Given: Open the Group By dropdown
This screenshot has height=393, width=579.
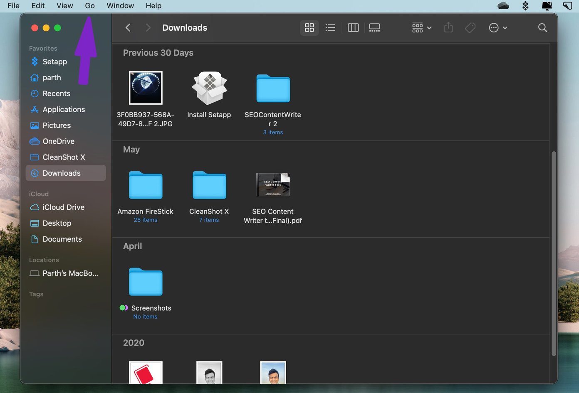Looking at the screenshot, I should (421, 28).
